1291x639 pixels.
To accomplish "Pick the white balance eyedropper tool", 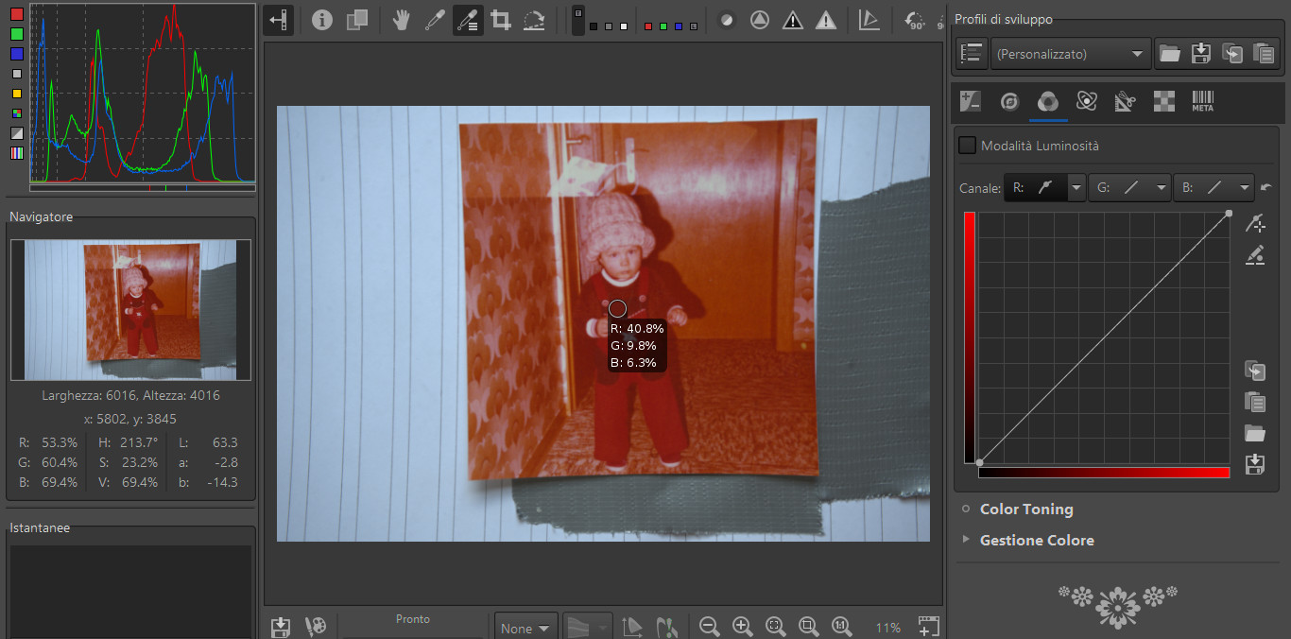I will coord(434,20).
